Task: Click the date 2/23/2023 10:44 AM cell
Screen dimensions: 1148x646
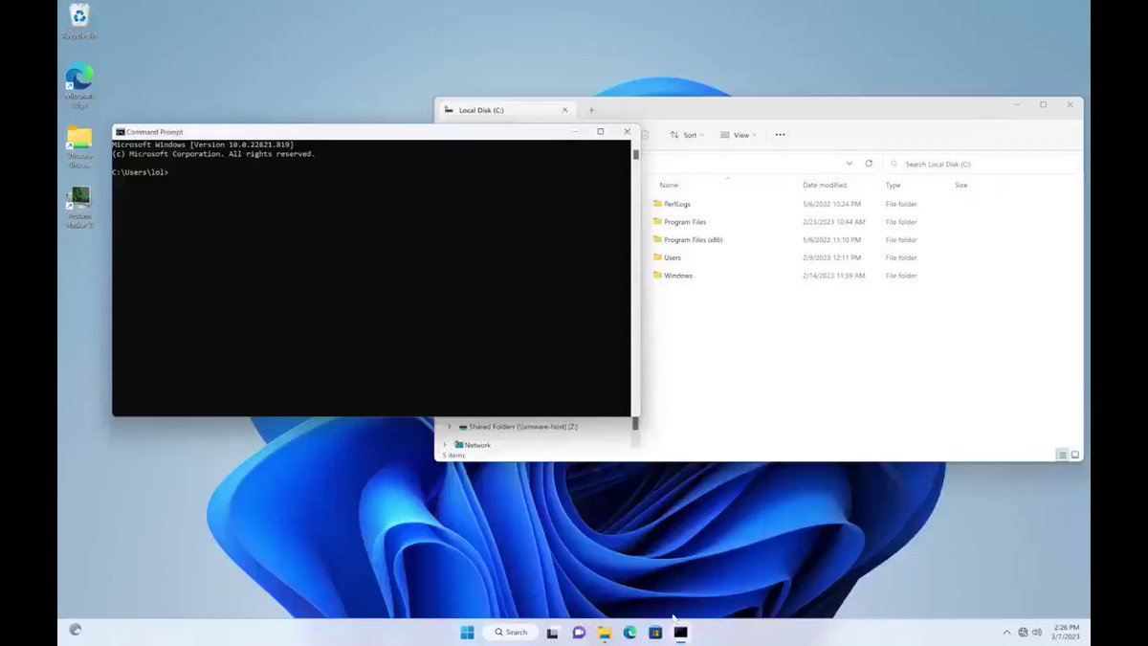Action: [x=834, y=222]
